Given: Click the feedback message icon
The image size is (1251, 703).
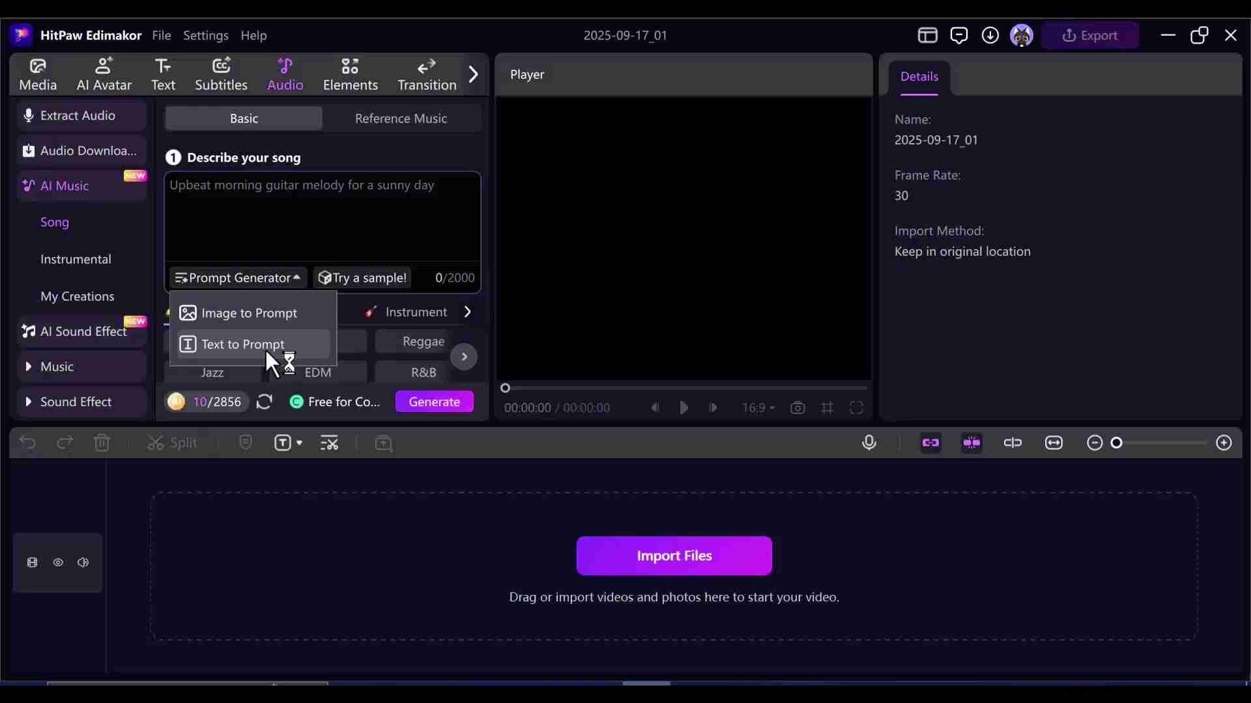Looking at the screenshot, I should 958,35.
